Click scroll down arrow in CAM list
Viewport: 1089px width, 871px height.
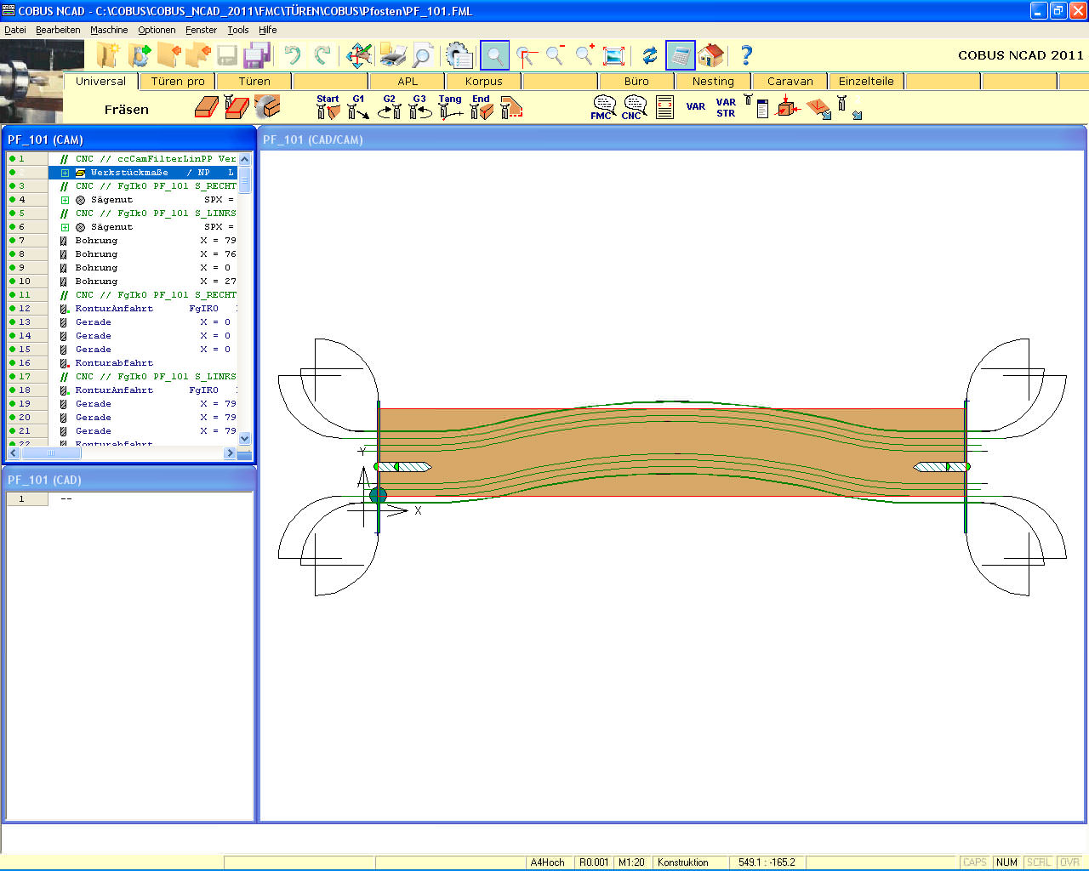[x=245, y=438]
